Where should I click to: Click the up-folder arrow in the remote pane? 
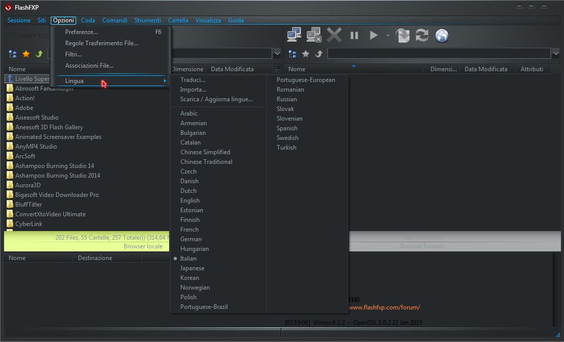[x=319, y=54]
